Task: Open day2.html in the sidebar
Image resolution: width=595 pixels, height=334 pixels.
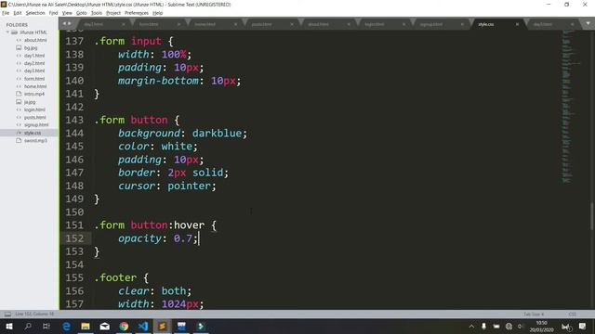Action: point(34,63)
